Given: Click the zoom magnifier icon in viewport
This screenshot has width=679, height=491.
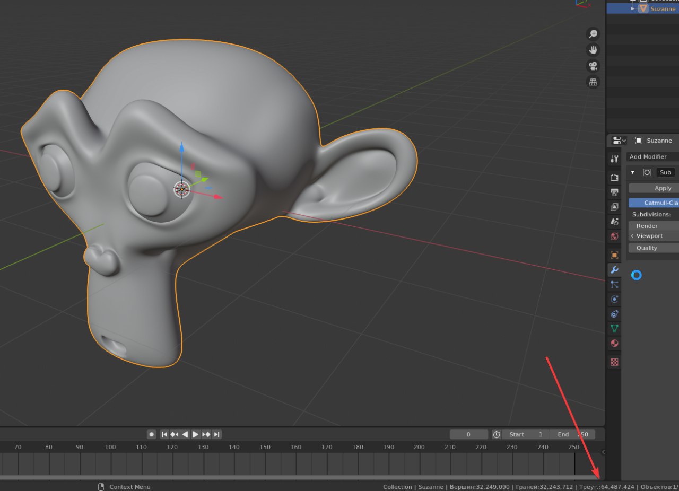Looking at the screenshot, I should 593,34.
